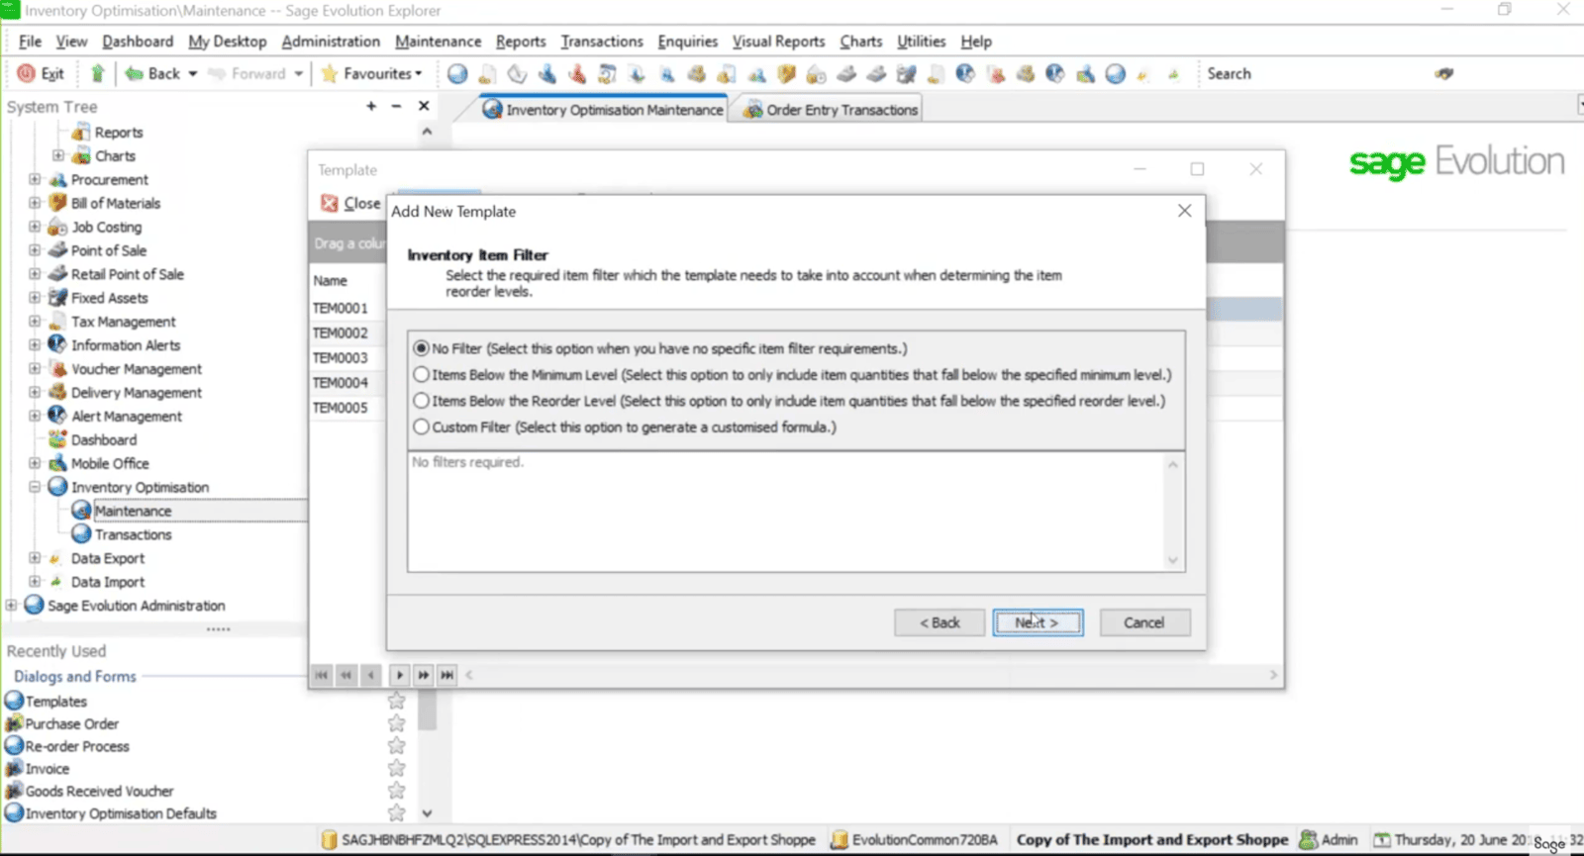Open Goods Received Voucher in Recently Used
This screenshot has height=856, width=1584.
point(99,791)
